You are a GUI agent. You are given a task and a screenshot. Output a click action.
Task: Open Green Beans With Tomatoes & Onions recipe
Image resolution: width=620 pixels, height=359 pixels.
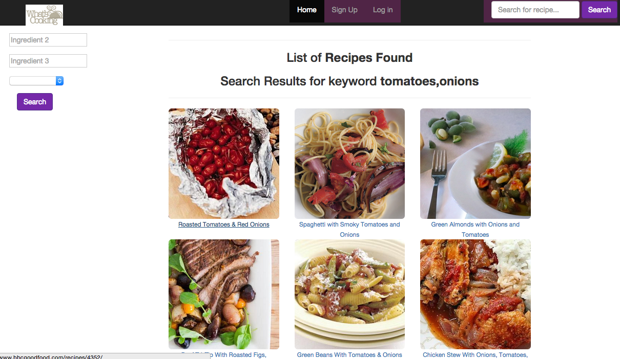coord(349,354)
